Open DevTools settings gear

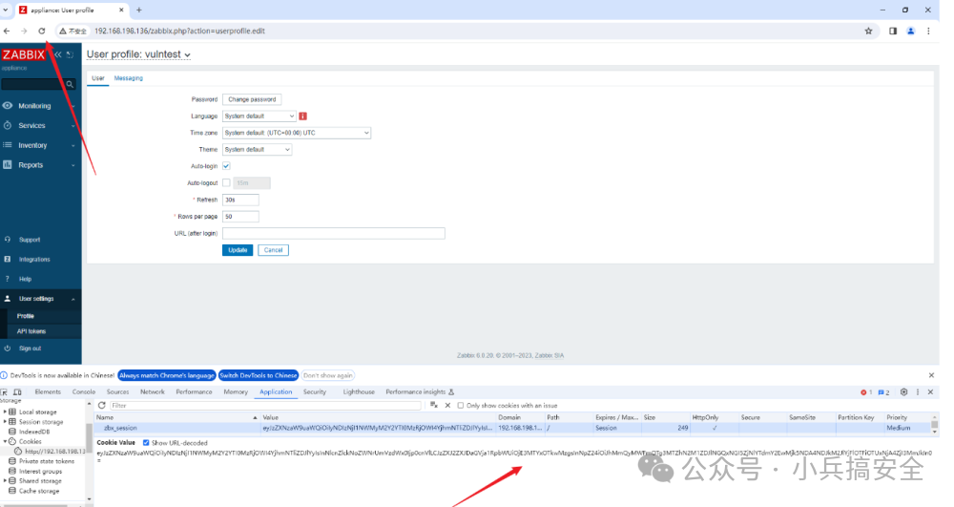pyautogui.click(x=903, y=392)
